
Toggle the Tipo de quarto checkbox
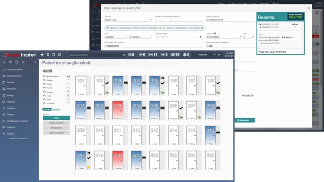point(44,76)
